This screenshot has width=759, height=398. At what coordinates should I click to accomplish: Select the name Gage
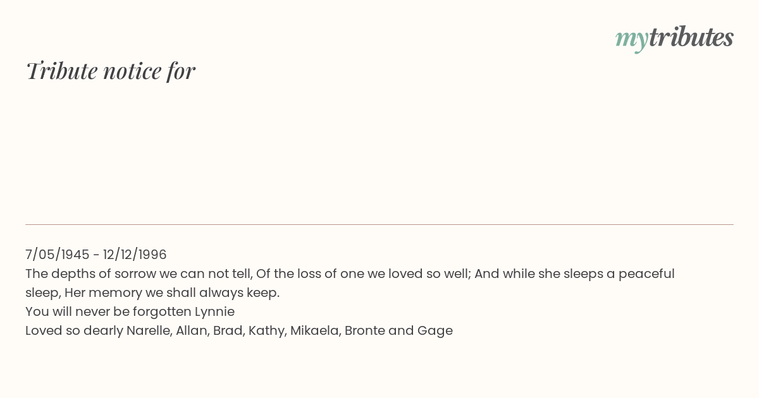pyautogui.click(x=435, y=330)
